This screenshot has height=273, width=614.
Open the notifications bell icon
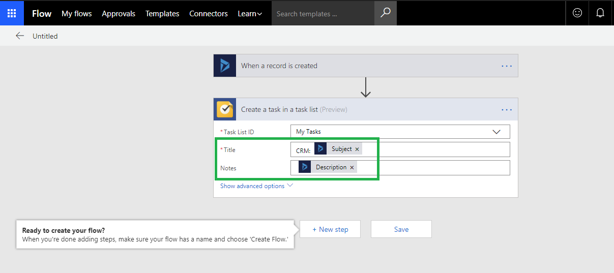click(x=600, y=13)
